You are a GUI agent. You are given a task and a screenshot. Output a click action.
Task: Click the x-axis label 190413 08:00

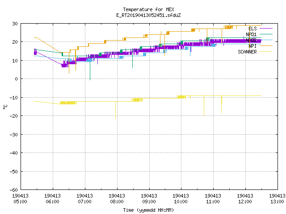pyautogui.click(x=117, y=199)
